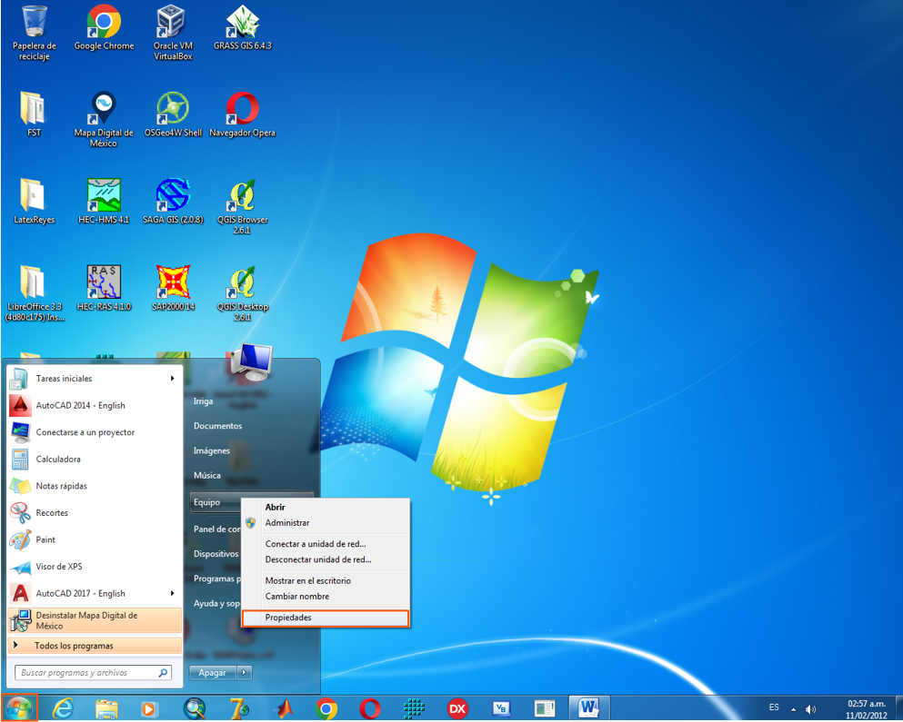Viewport: 903px width, 722px height.
Task: Click the Microsoft Word taskbar icon
Action: tap(587, 707)
